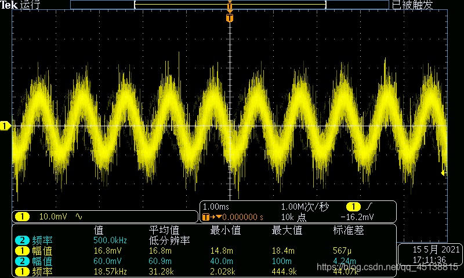Click the 最小值 column header
Viewport: 464px width, 278px height.
[226, 230]
